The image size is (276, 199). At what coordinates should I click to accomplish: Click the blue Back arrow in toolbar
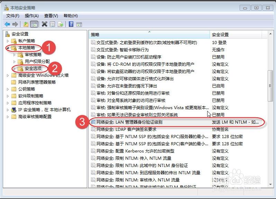pos(7,24)
